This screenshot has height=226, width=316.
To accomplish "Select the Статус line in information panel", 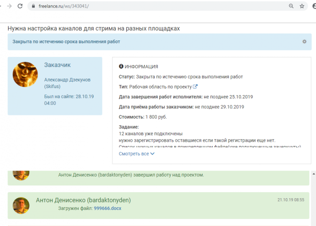I will pyautogui.click(x=181, y=77).
